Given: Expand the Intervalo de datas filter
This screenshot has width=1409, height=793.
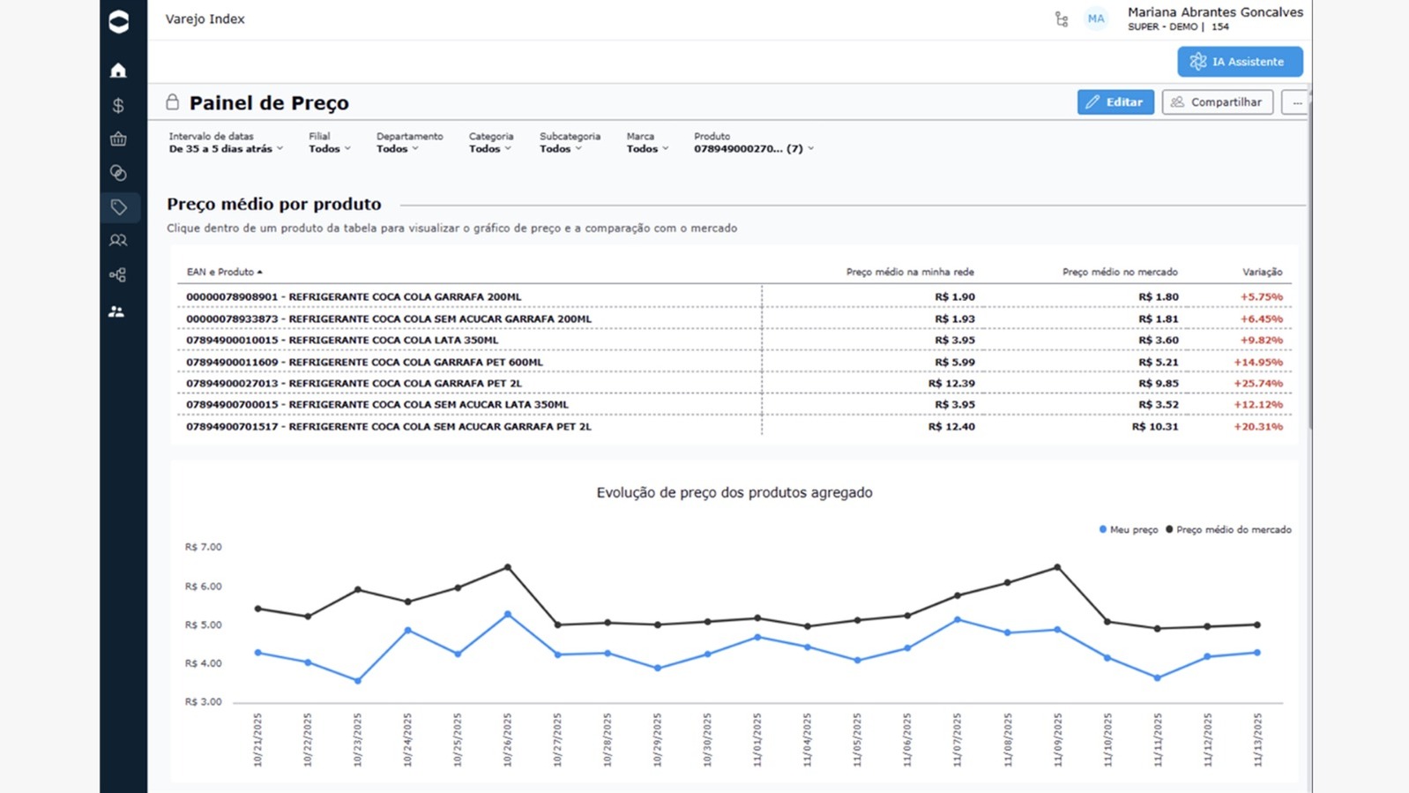Looking at the screenshot, I should [226, 149].
